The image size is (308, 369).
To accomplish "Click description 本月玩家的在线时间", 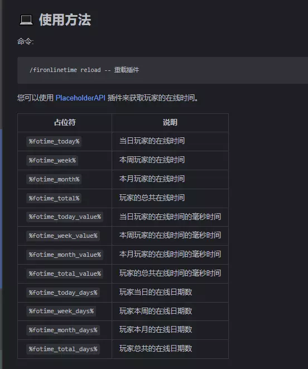I will (x=152, y=179).
